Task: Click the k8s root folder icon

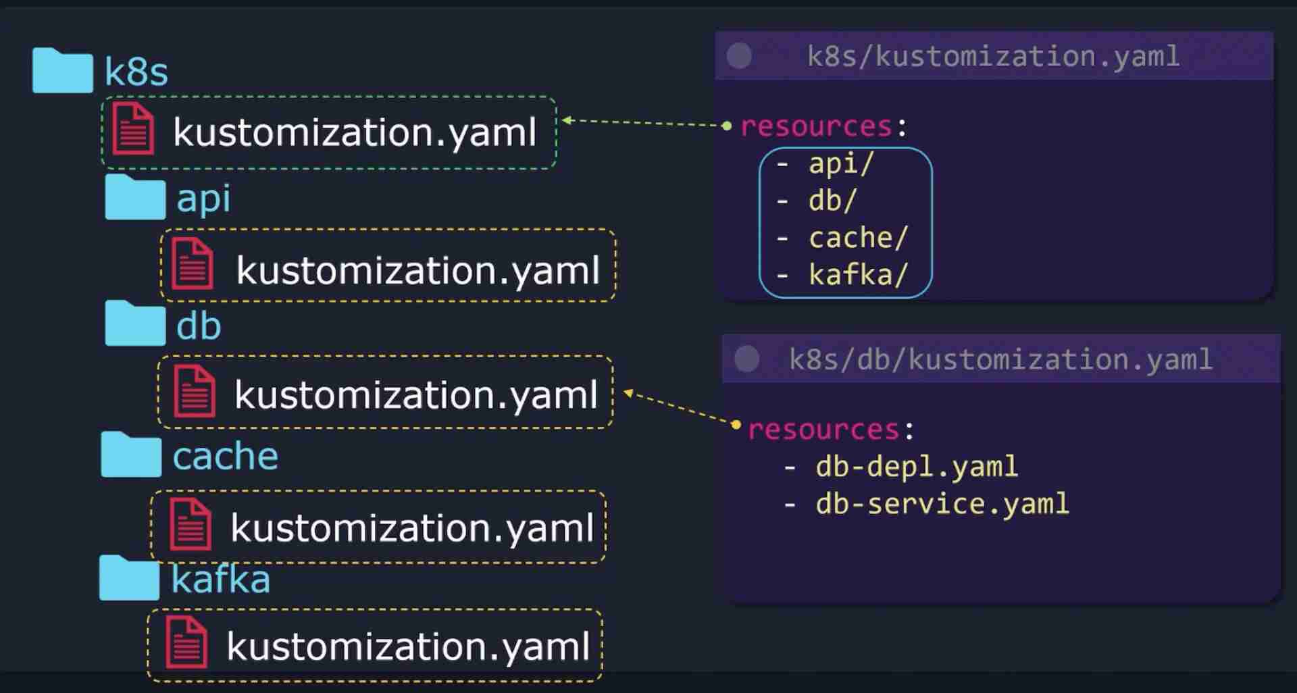Action: pyautogui.click(x=62, y=70)
